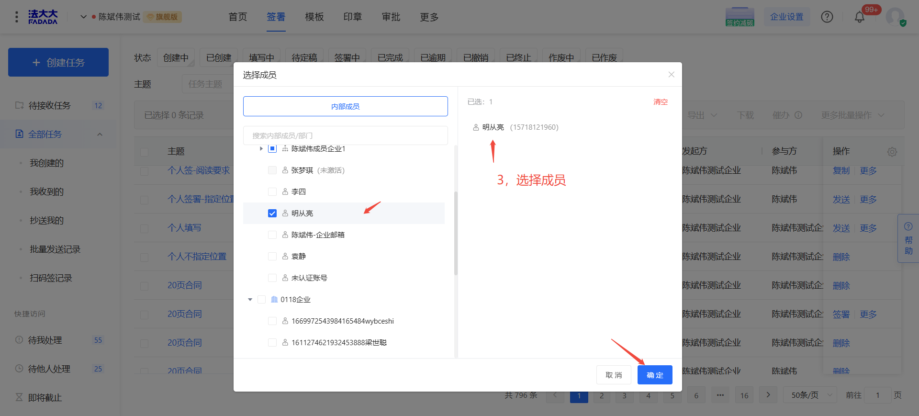Click the user avatar icon
The width and height of the screenshot is (919, 416).
[x=895, y=17]
